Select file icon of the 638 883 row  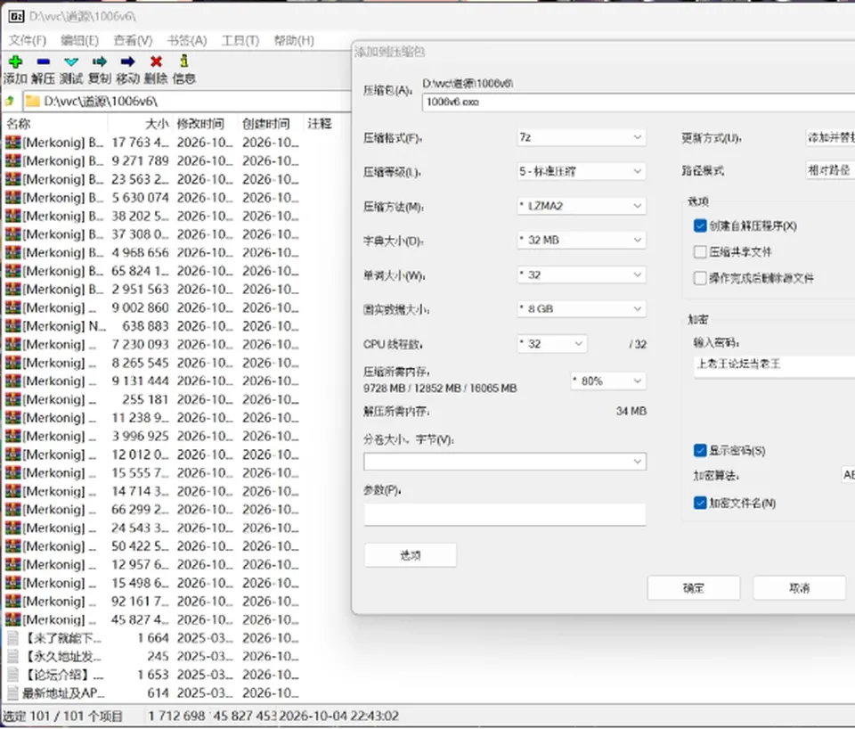(x=13, y=326)
